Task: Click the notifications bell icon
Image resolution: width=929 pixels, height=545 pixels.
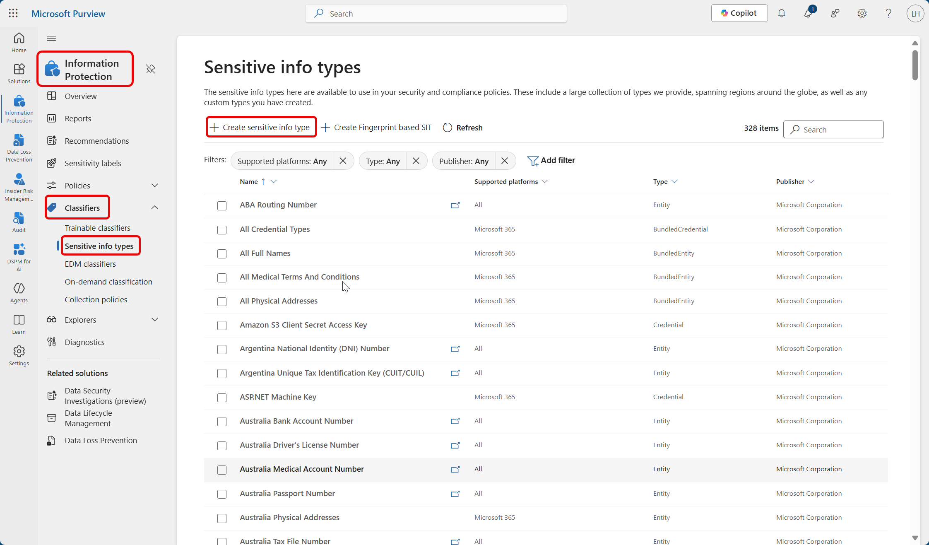Action: [x=781, y=13]
